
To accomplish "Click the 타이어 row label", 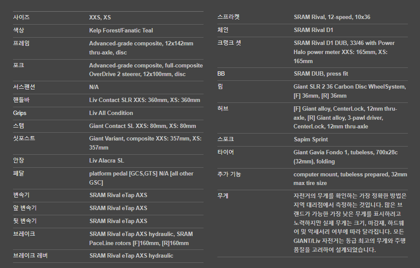I will (x=226, y=152).
